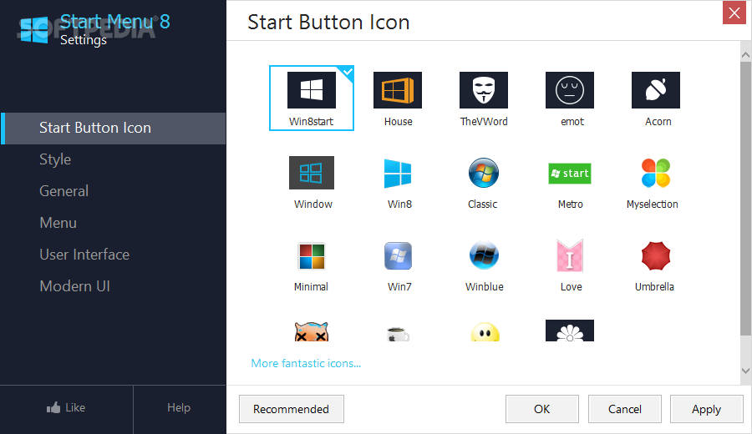Choose the coffee mug icon
The width and height of the screenshot is (752, 434).
point(398,334)
